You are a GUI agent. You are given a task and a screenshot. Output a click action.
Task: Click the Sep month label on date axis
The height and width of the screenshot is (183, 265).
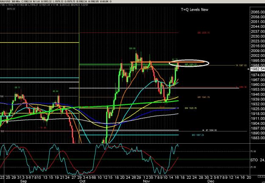click(x=23, y=181)
